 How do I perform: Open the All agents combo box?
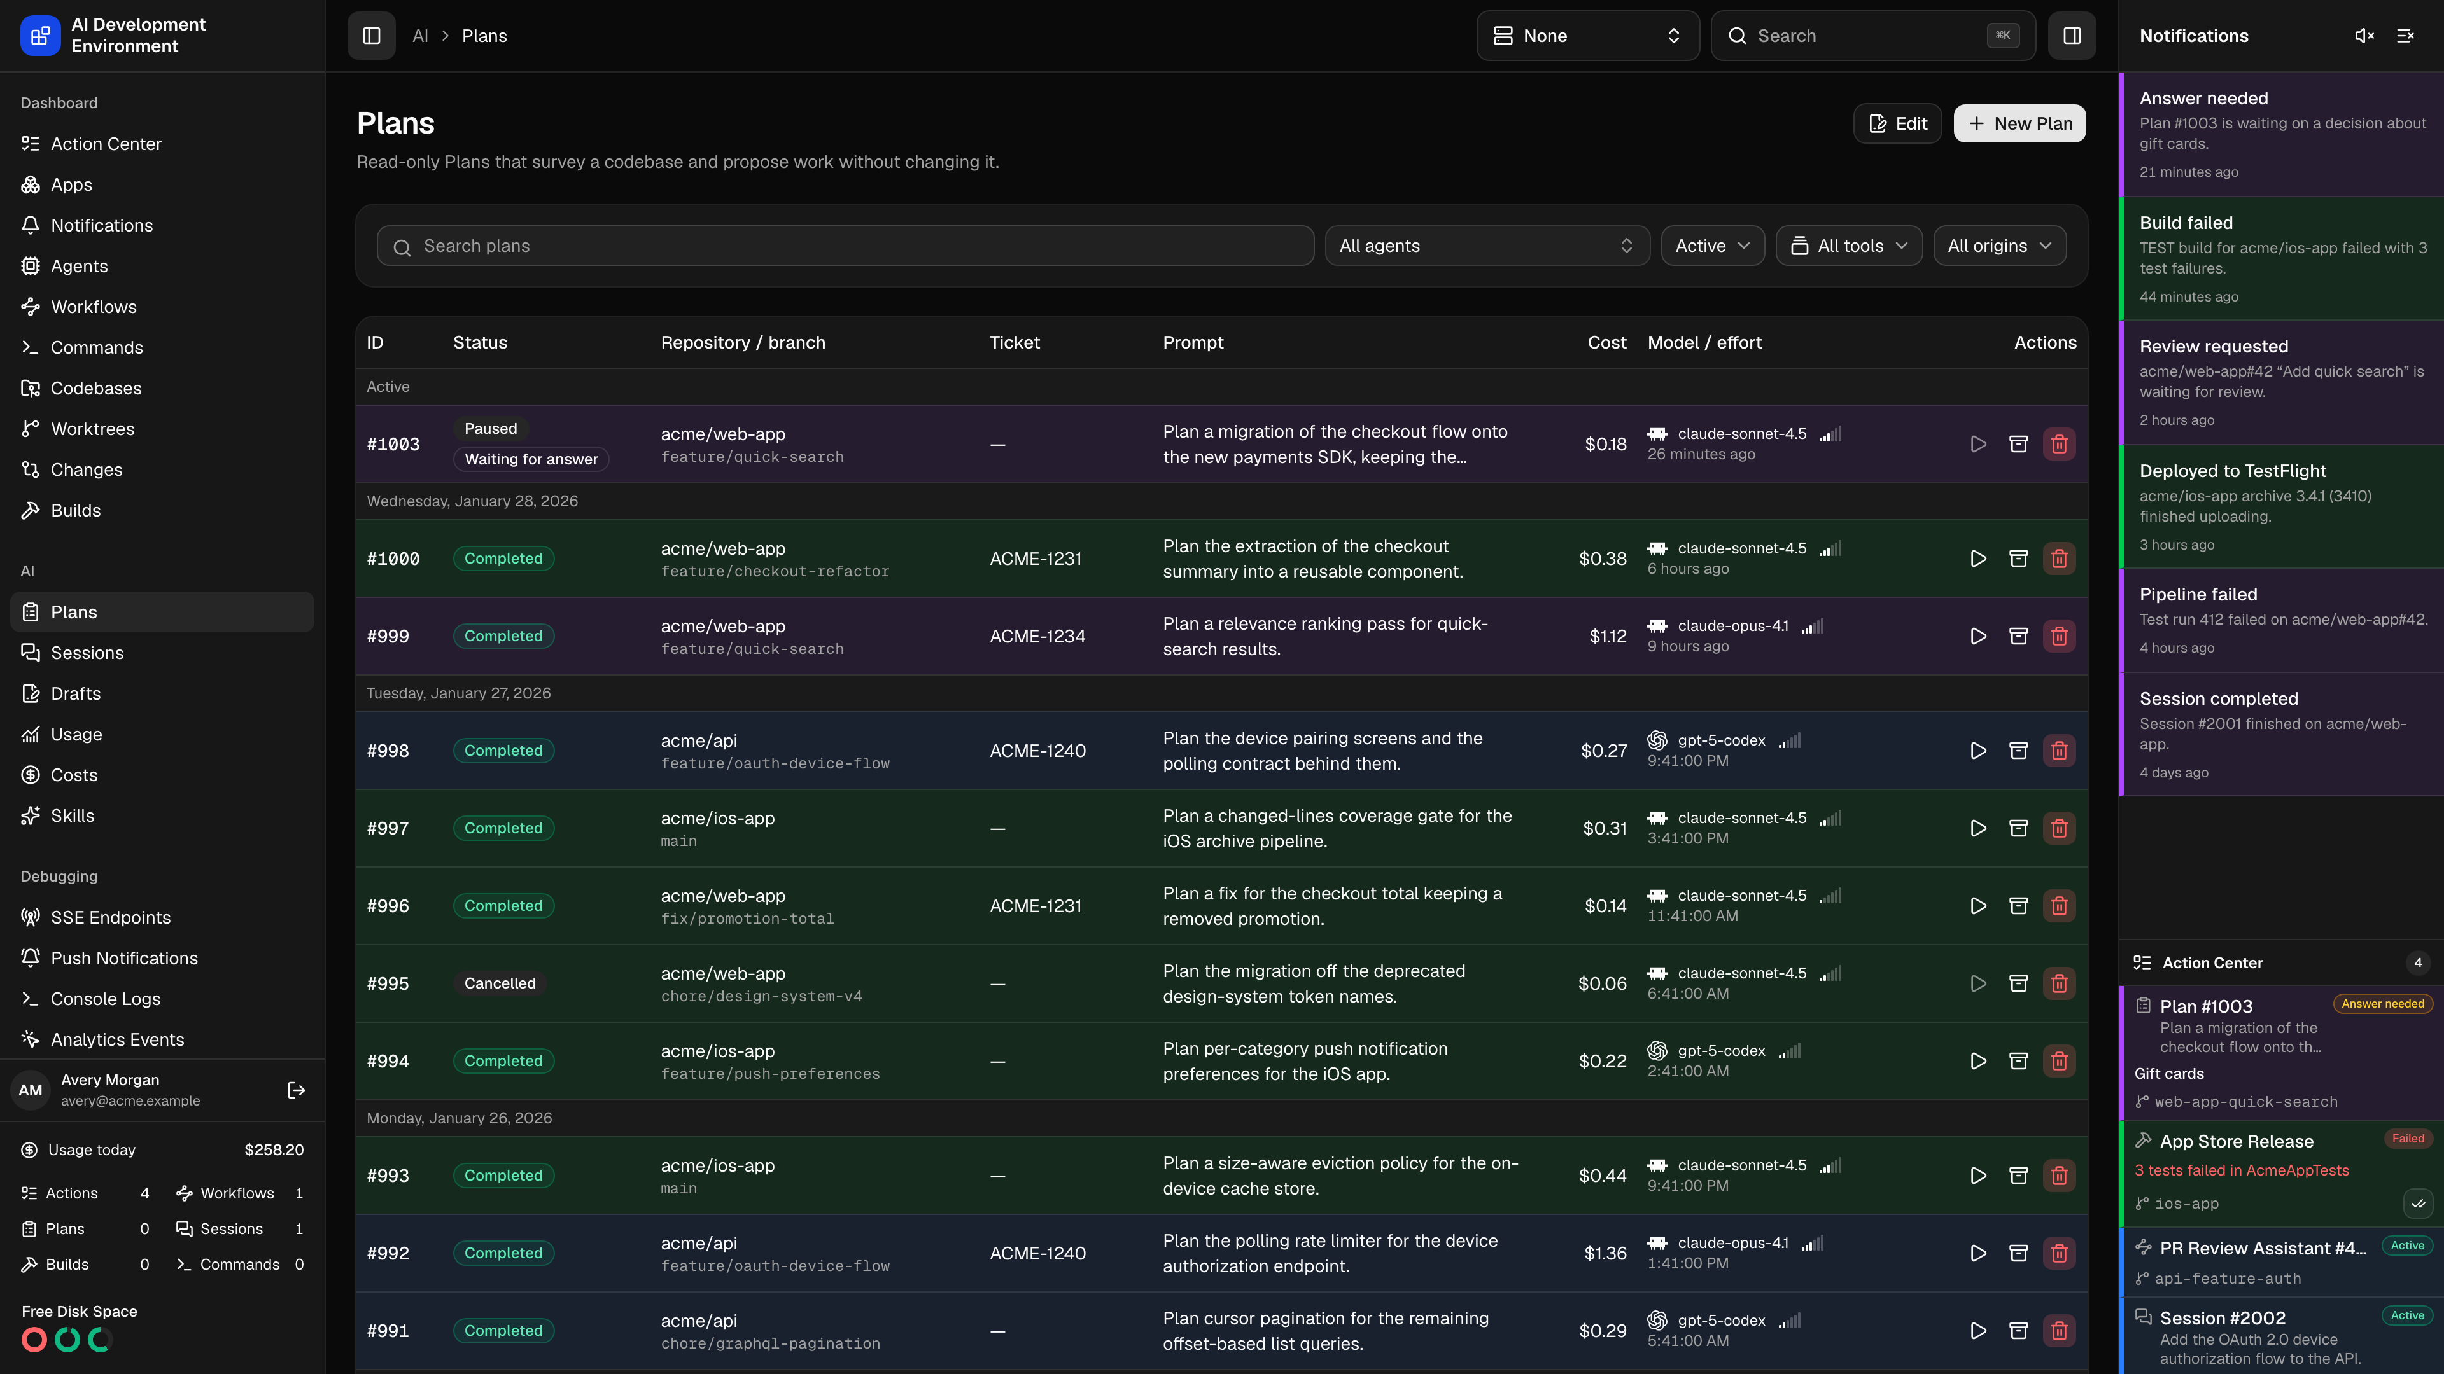tap(1487, 246)
